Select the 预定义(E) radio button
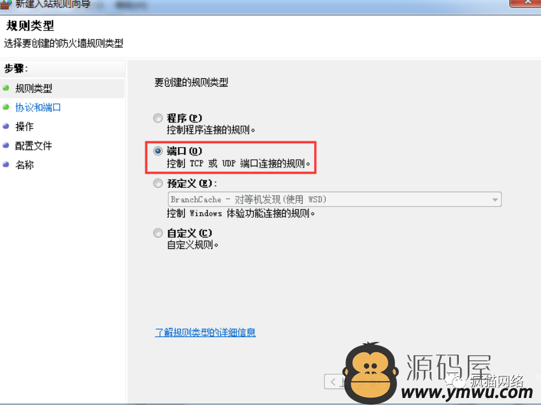This screenshot has width=541, height=405. pos(158,183)
